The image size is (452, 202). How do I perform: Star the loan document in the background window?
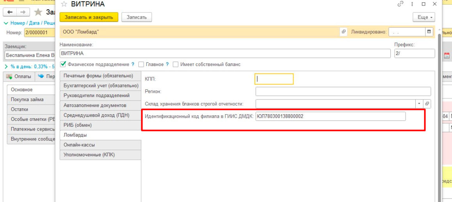click(x=38, y=12)
